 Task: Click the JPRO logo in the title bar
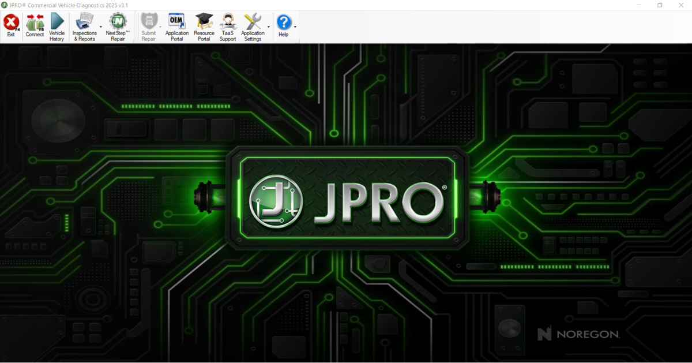[5, 5]
